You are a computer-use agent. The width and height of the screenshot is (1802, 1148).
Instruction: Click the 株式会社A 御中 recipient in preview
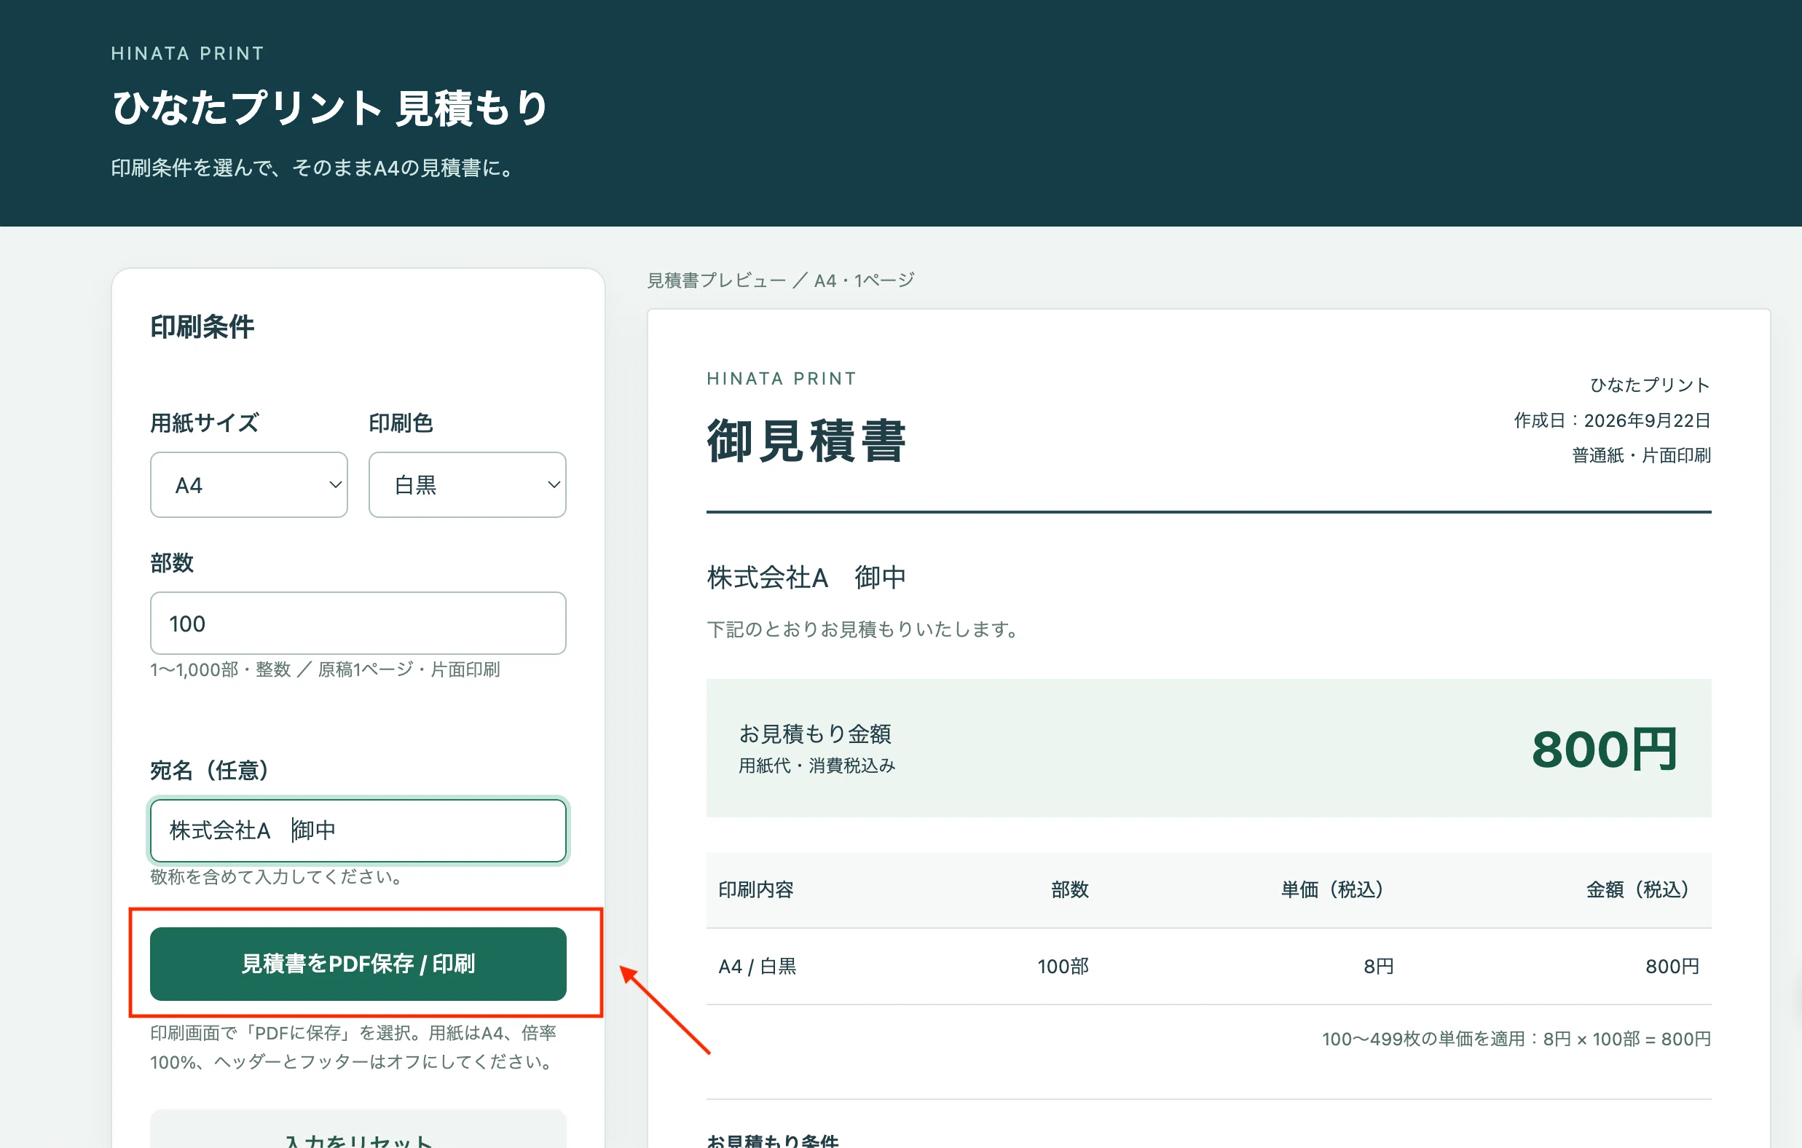click(807, 577)
